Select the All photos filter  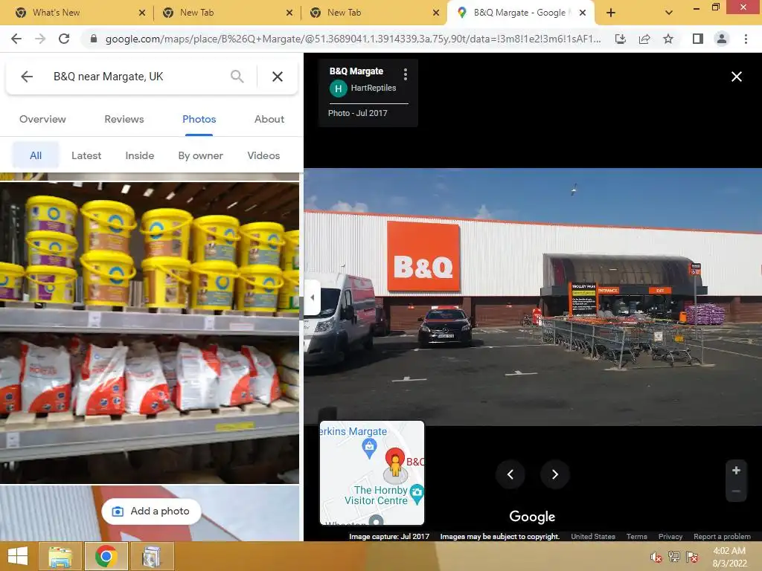(36, 155)
